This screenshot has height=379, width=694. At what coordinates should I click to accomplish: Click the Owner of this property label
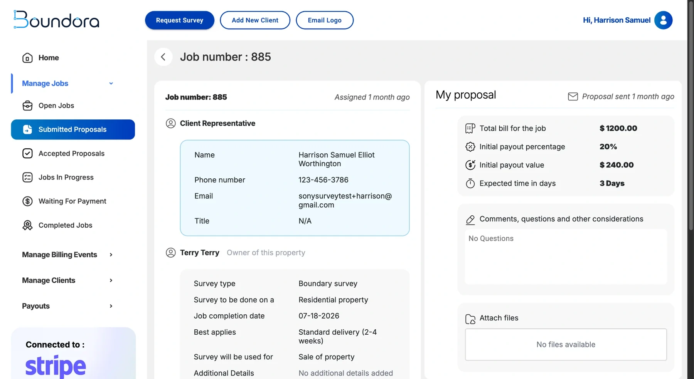click(266, 253)
